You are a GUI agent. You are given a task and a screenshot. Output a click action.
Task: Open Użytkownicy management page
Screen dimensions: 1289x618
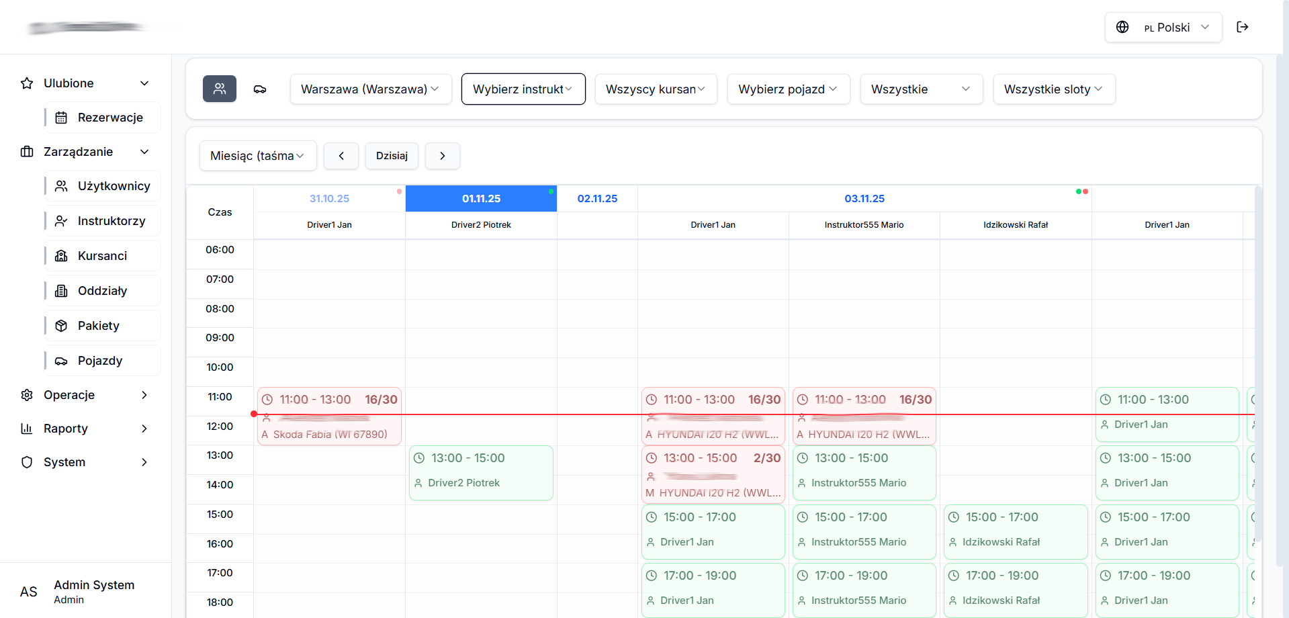pyautogui.click(x=113, y=186)
